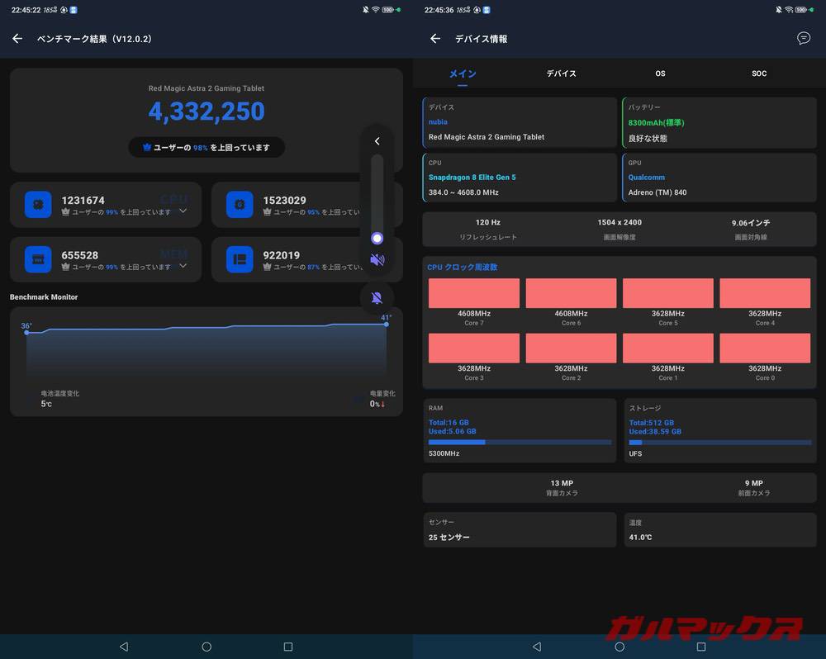Open the Qualcomm Adreno 840 GPU card

(x=719, y=178)
